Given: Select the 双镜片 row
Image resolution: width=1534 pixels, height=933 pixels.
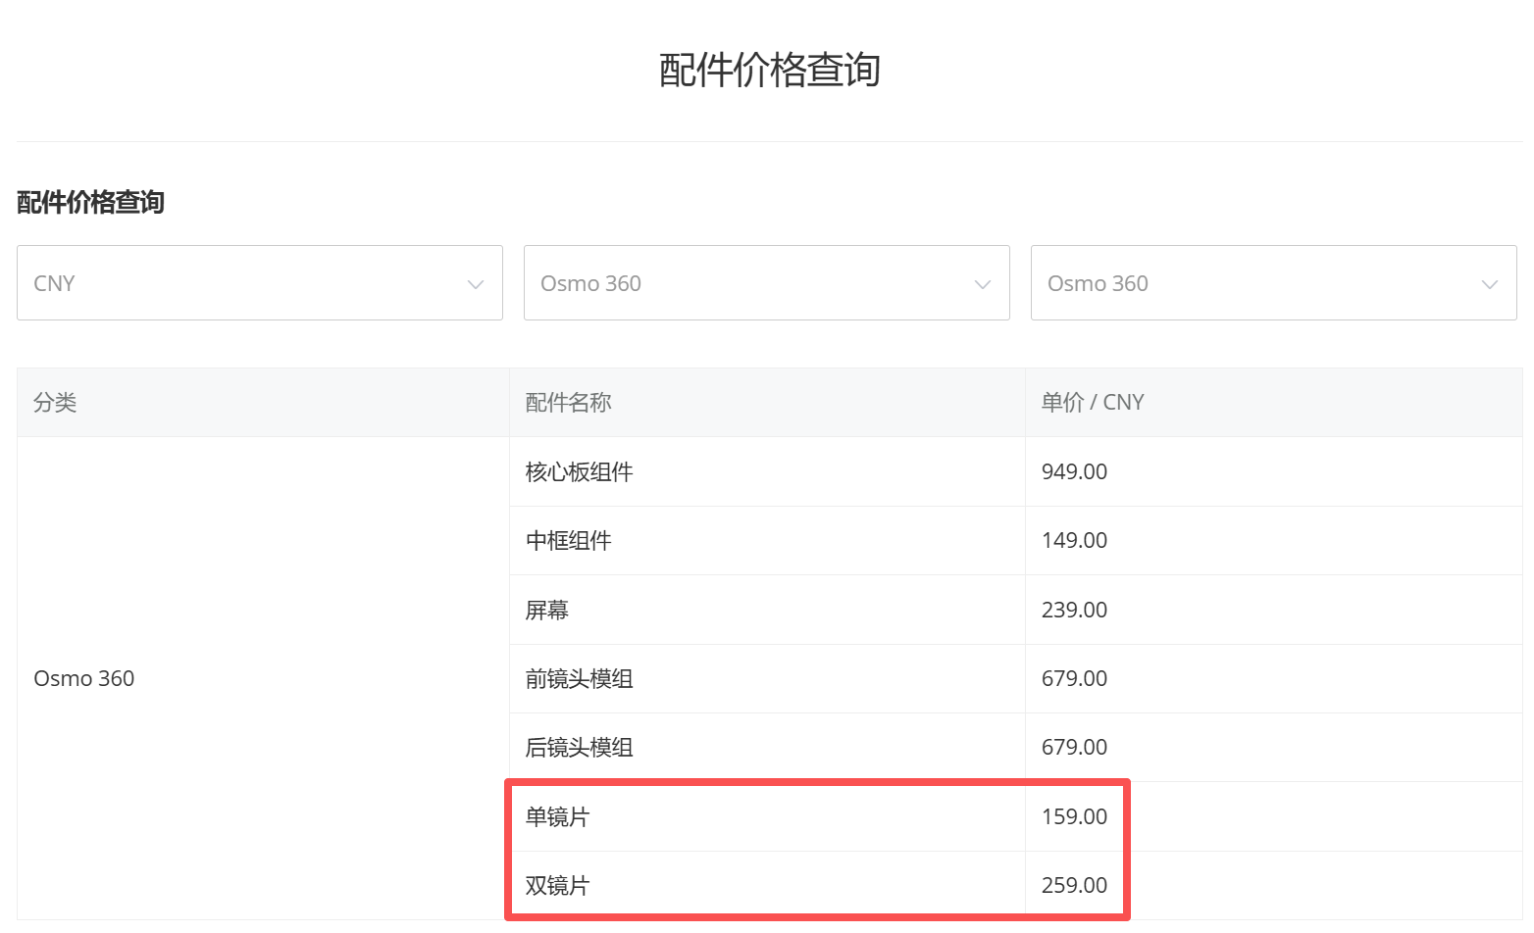Looking at the screenshot, I should pos(1016,885).
